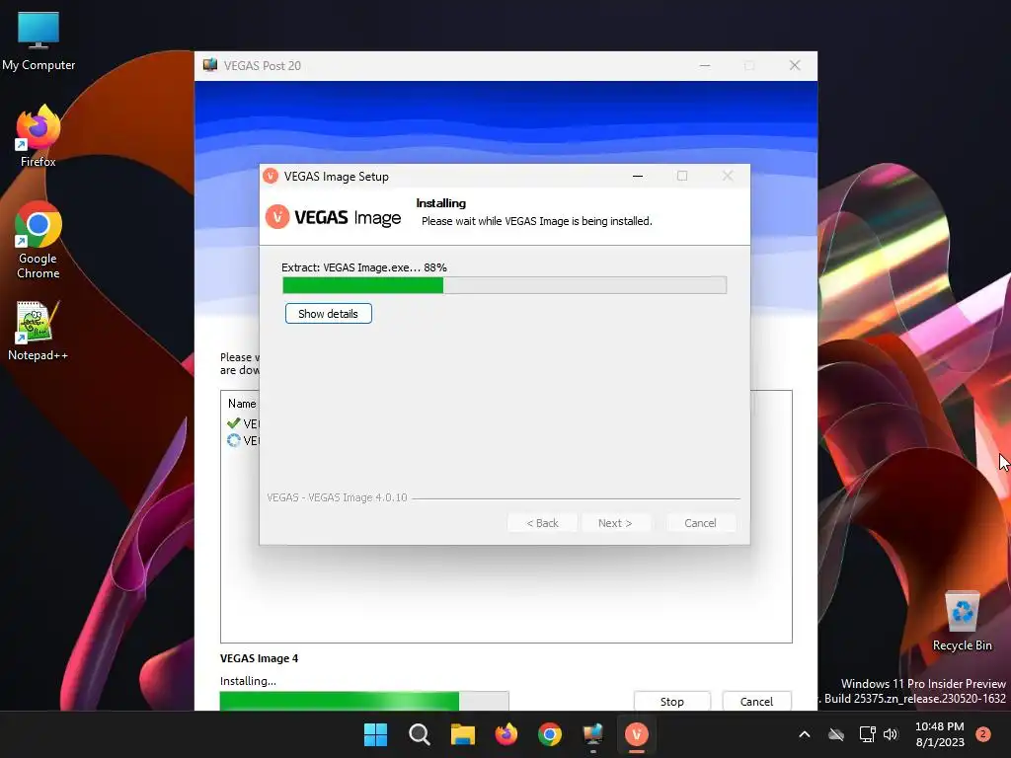Expand the hidden system tray icons chevron

[804, 734]
